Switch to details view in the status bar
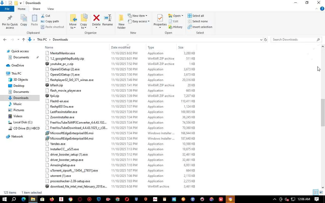Image resolution: width=325 pixels, height=203 pixels. [x=316, y=193]
